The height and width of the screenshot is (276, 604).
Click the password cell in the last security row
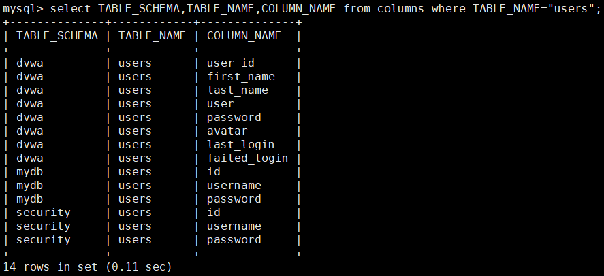[234, 240]
